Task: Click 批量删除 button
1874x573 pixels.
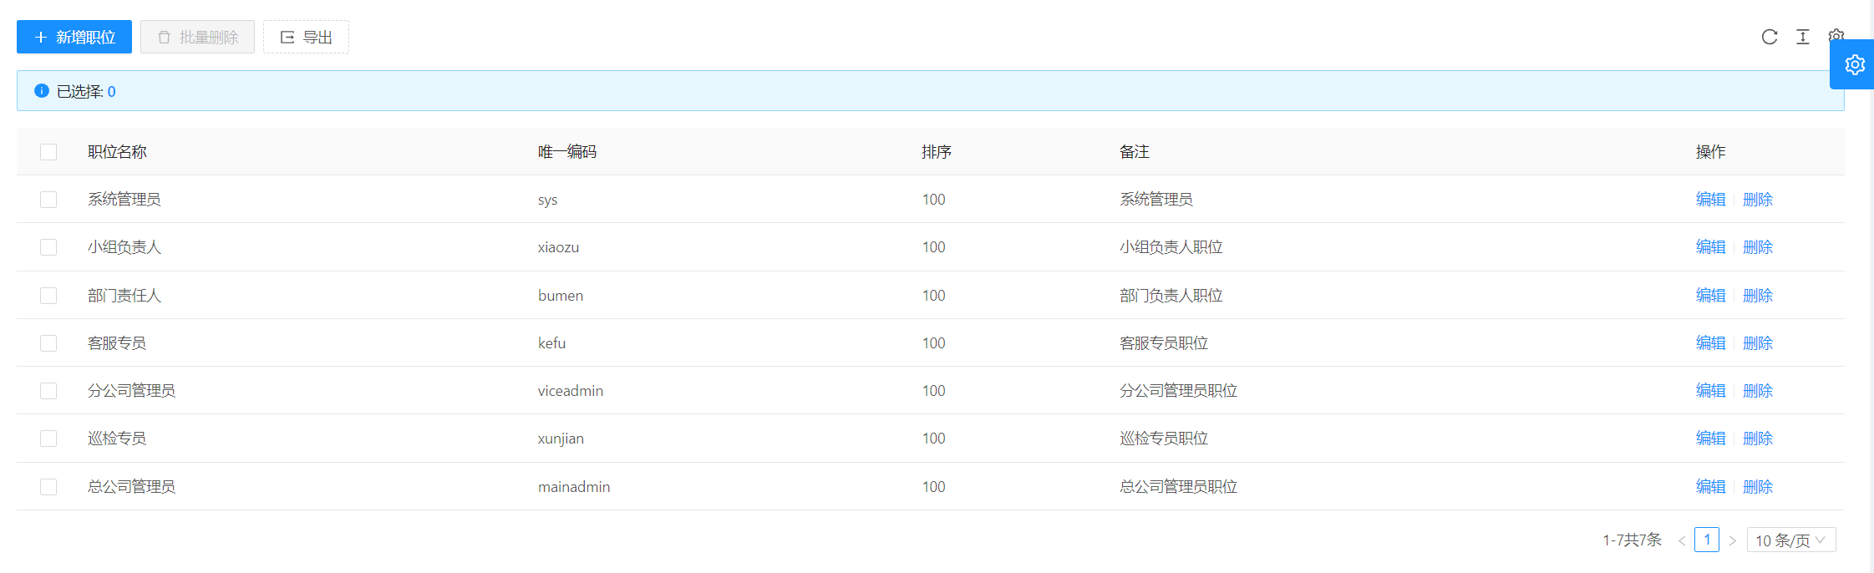Action: 197,37
